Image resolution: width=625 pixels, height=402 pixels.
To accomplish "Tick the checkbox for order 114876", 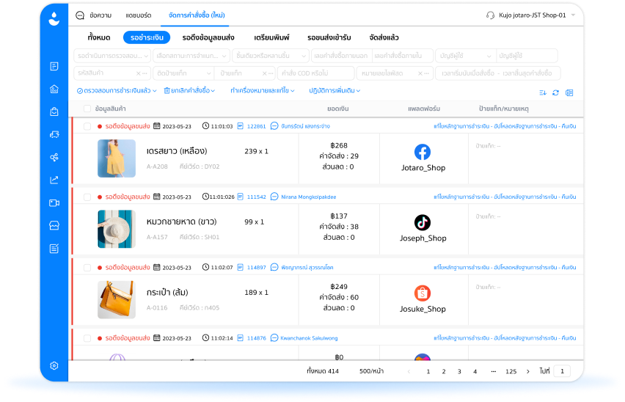I will 87,338.
